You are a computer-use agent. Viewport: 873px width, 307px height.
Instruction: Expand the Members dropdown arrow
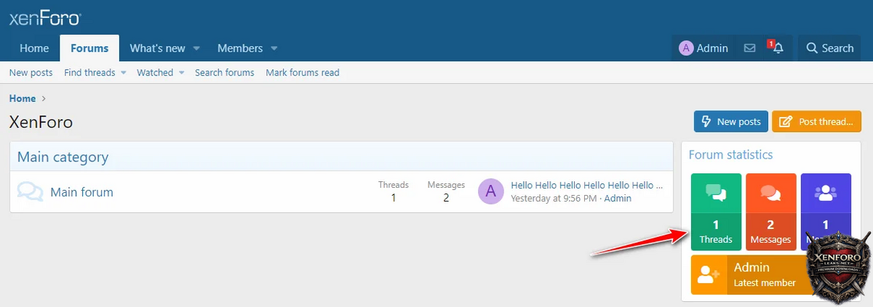(x=274, y=49)
